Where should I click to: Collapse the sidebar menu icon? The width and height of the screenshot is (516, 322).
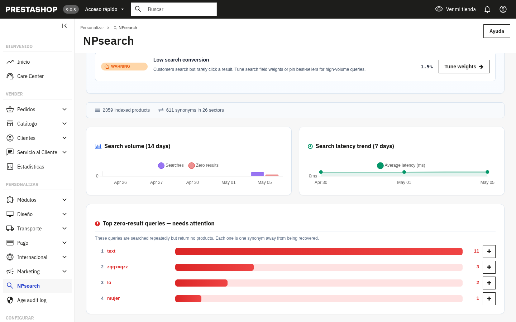(64, 26)
